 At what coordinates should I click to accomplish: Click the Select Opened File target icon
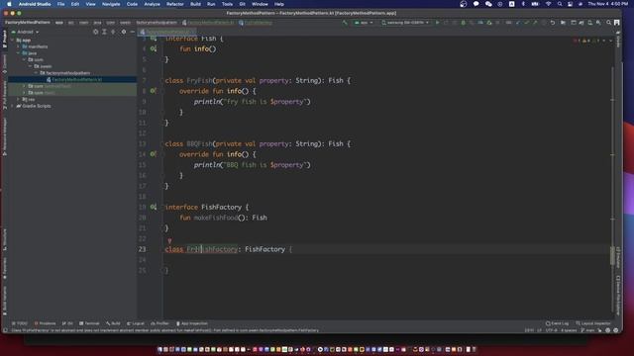pyautogui.click(x=95, y=32)
